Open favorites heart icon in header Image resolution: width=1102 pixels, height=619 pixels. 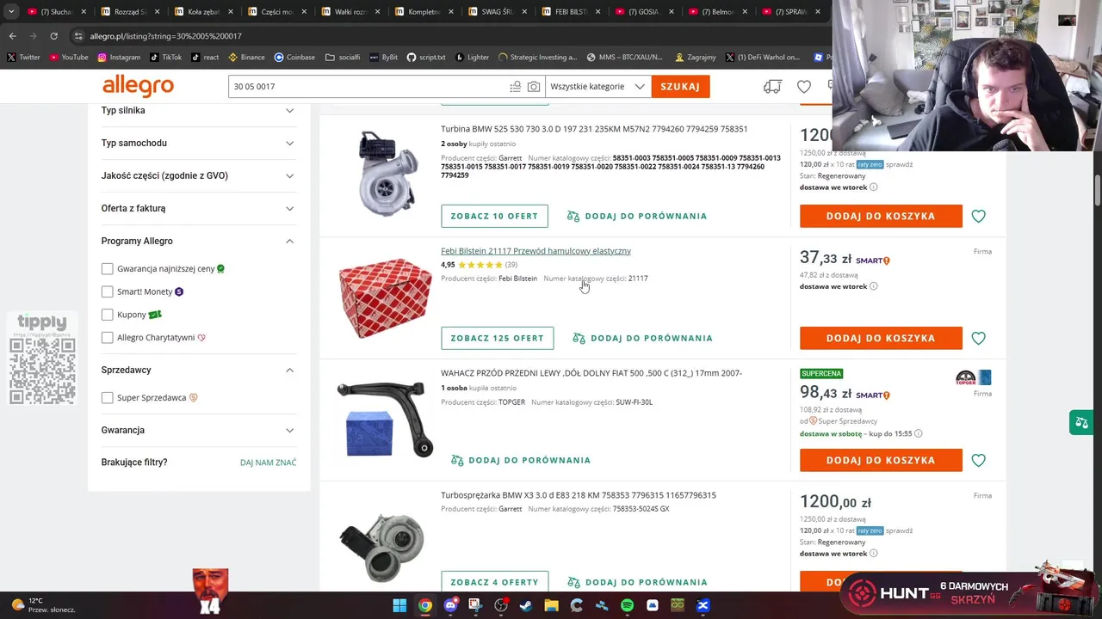point(803,87)
